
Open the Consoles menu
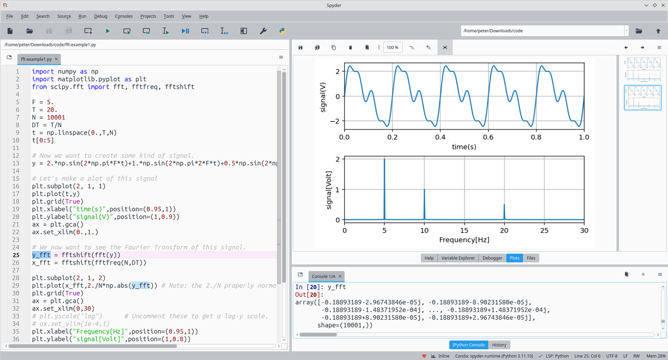pyautogui.click(x=124, y=16)
